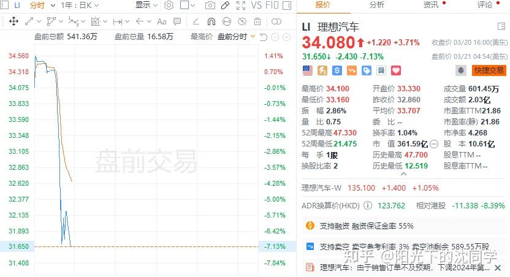The image size is (510, 277).
Task: Select the chart measurement tool icon
Action: (95, 22)
